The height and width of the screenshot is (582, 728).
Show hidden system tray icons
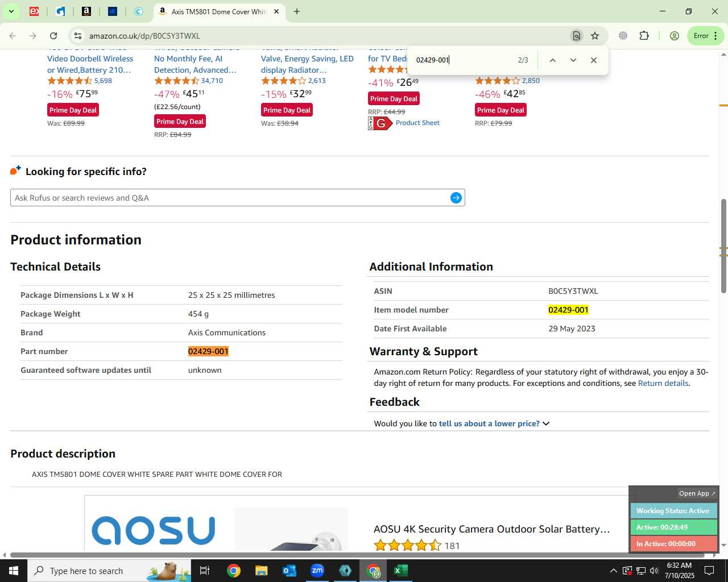coord(613,571)
